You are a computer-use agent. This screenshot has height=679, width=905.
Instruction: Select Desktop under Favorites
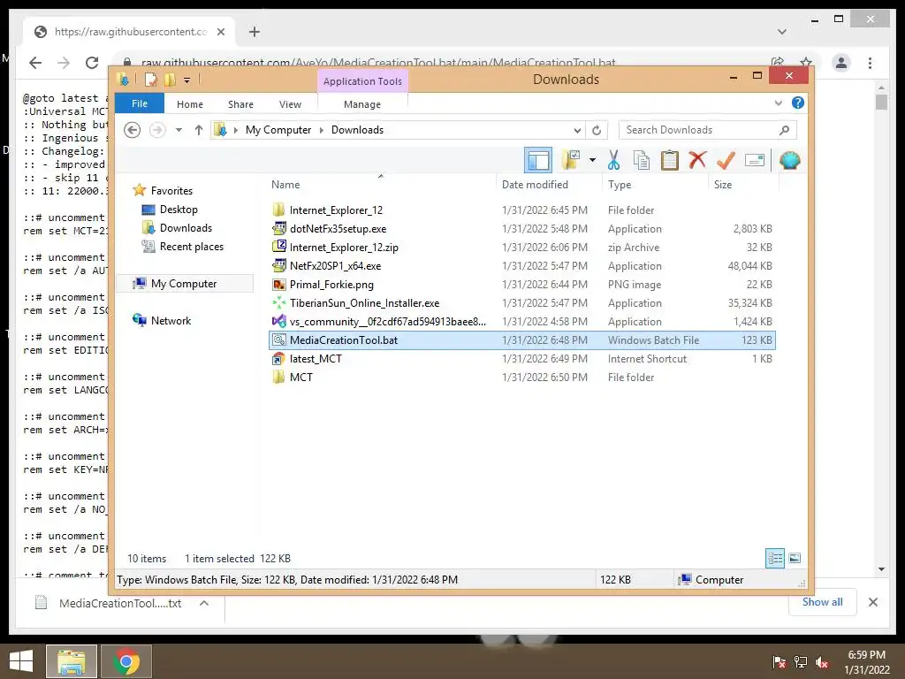pyautogui.click(x=179, y=209)
